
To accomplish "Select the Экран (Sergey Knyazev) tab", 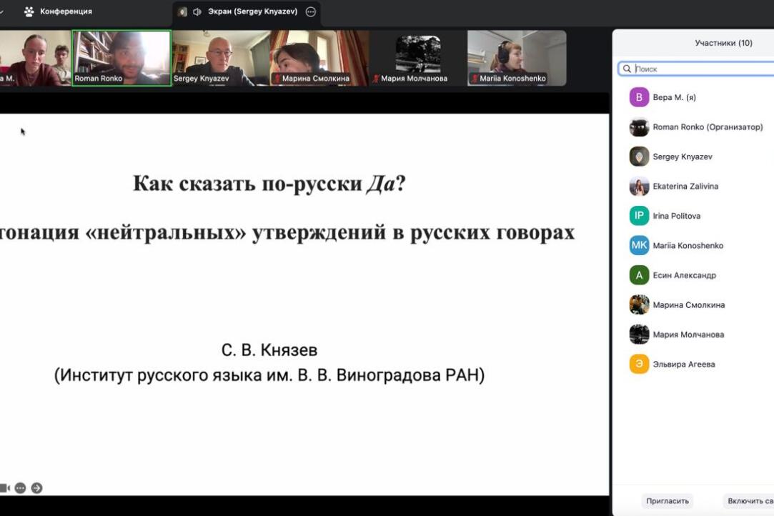I will pos(252,11).
